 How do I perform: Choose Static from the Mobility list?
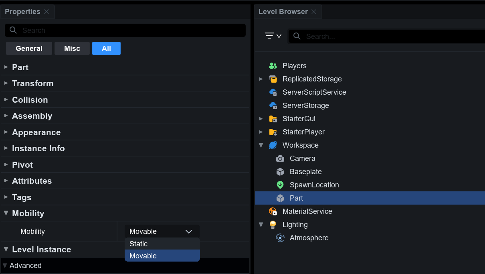pyautogui.click(x=162, y=244)
